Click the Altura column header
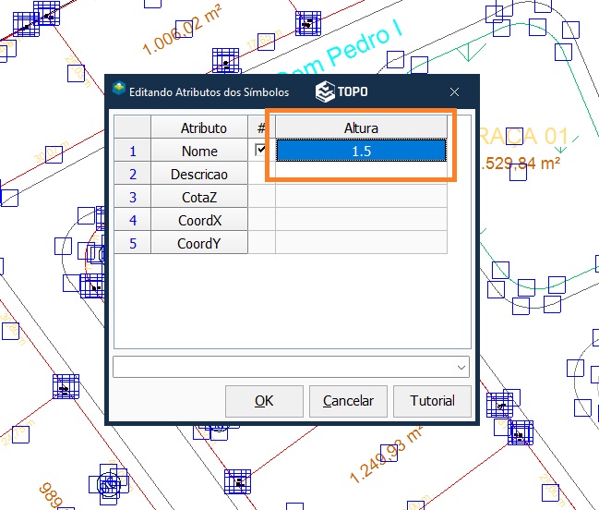This screenshot has width=599, height=510. click(x=361, y=127)
